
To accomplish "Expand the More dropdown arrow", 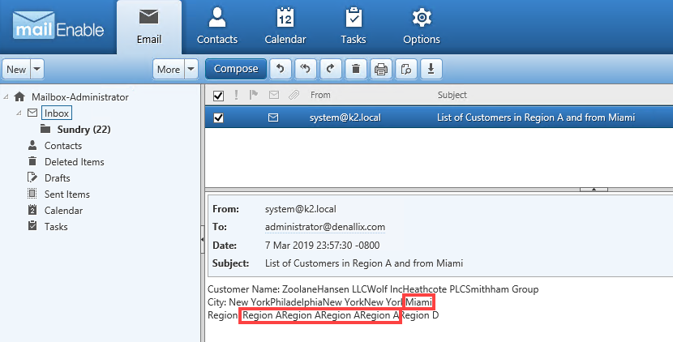I will click(191, 69).
